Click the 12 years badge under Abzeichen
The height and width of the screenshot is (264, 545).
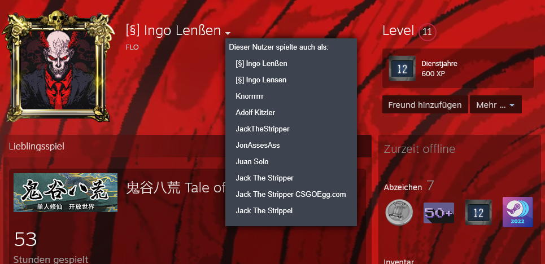tap(478, 212)
